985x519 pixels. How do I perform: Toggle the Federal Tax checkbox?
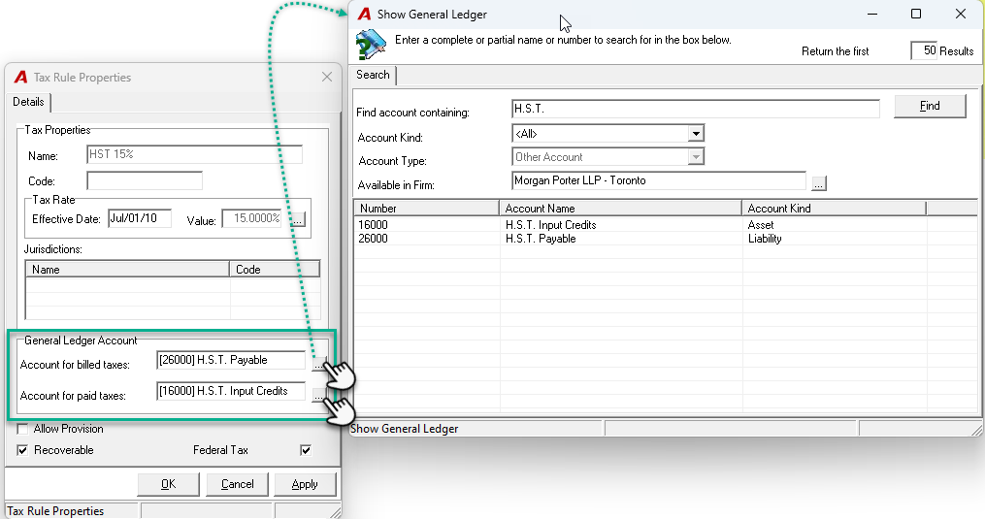[306, 450]
